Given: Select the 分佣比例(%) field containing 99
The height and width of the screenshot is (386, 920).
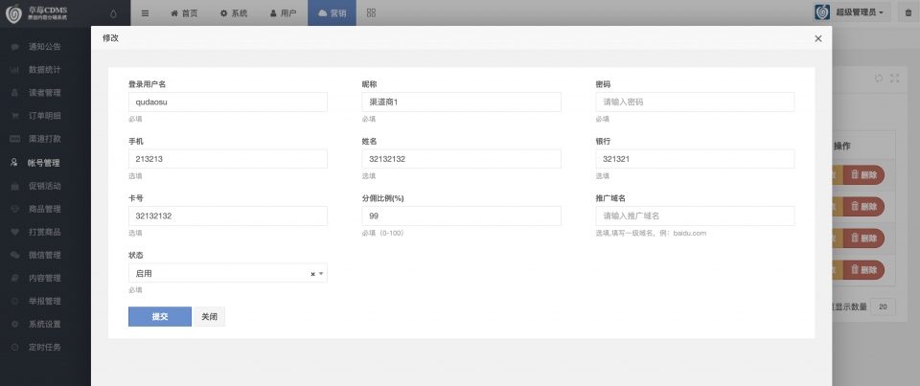Looking at the screenshot, I should pyautogui.click(x=461, y=216).
